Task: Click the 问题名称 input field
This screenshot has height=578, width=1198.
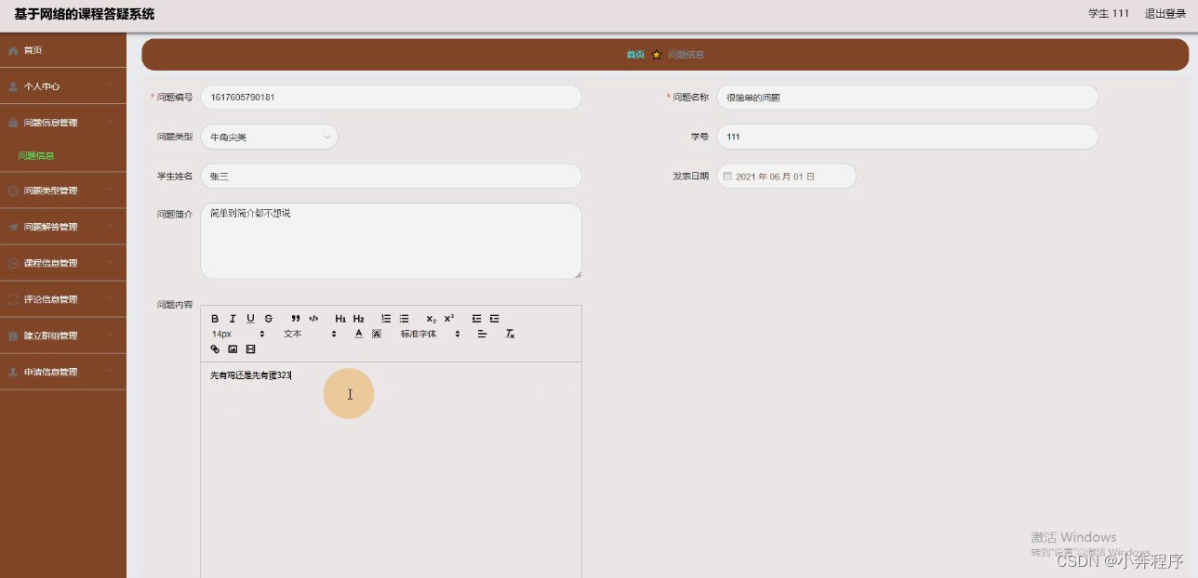Action: (908, 97)
